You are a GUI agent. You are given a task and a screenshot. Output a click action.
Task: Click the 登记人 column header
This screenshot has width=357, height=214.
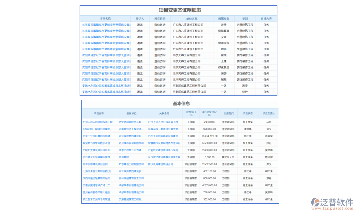click(x=140, y=19)
